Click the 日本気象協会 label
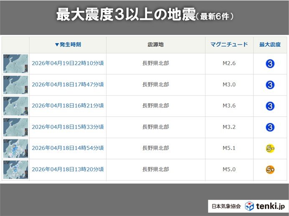Screen dimensions: 289x216 [x=226, y=206]
